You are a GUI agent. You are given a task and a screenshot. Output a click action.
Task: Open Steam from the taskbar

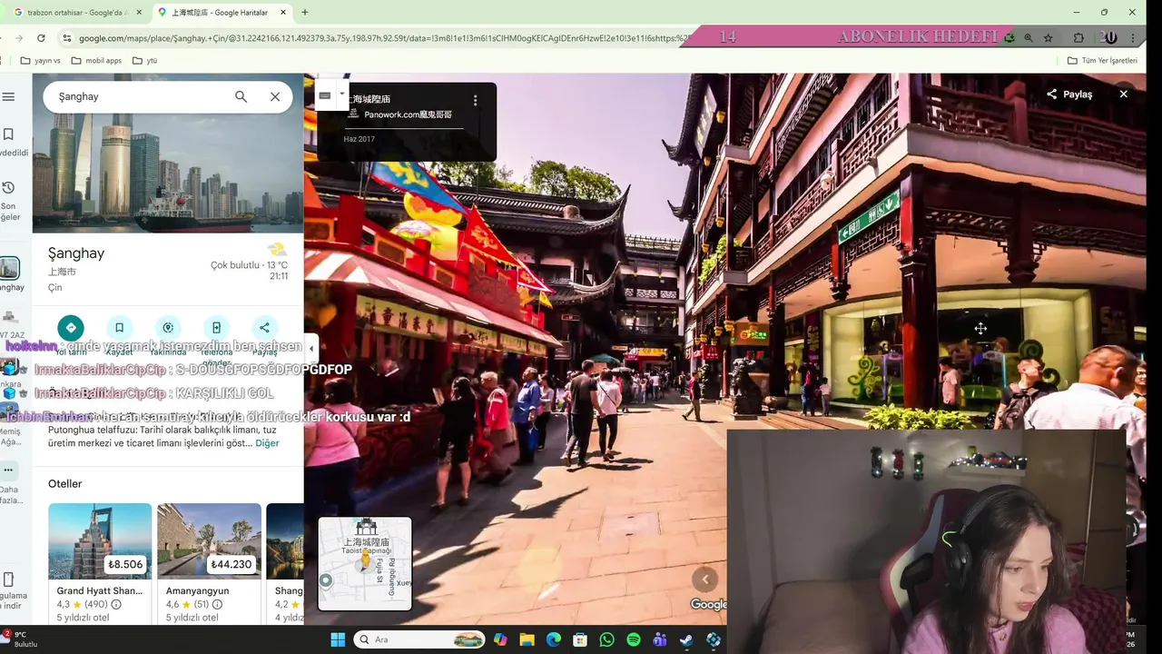(687, 639)
